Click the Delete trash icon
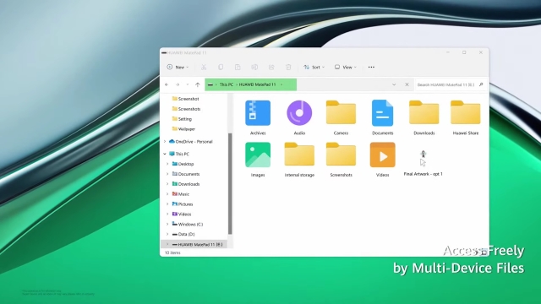The width and height of the screenshot is (541, 304). [x=288, y=68]
